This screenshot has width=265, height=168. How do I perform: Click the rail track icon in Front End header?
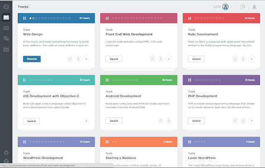coord(107,18)
